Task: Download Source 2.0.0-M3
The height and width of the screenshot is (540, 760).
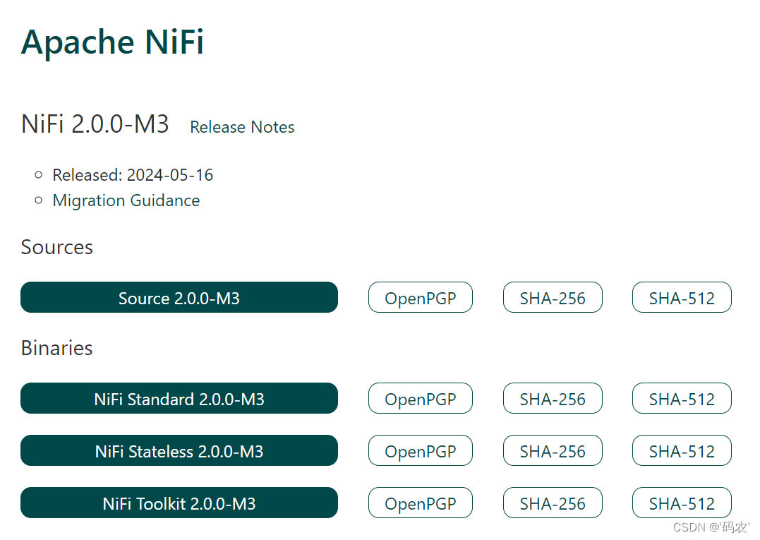Action: click(x=179, y=297)
